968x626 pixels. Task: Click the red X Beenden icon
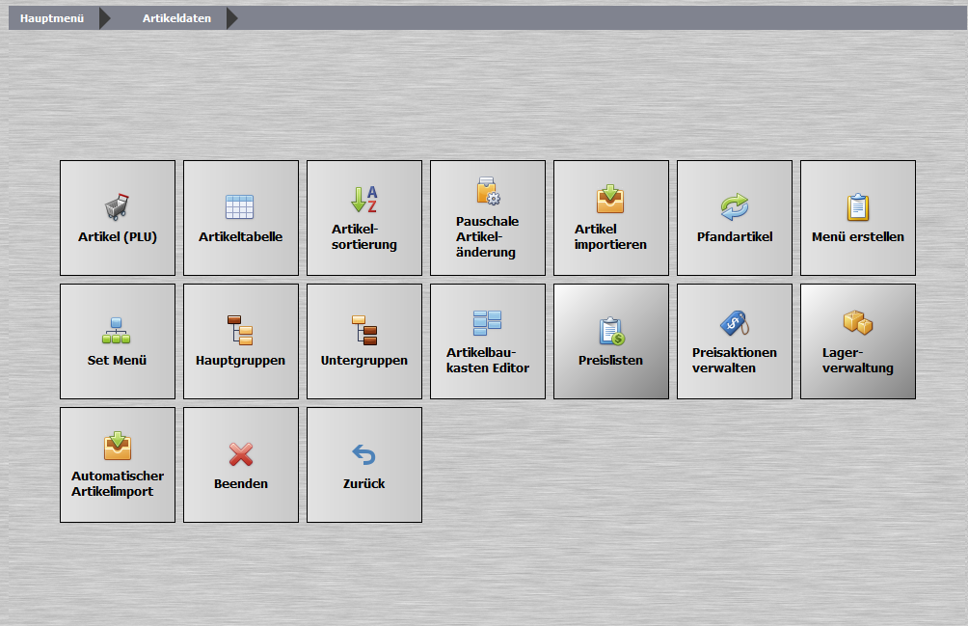(x=241, y=453)
